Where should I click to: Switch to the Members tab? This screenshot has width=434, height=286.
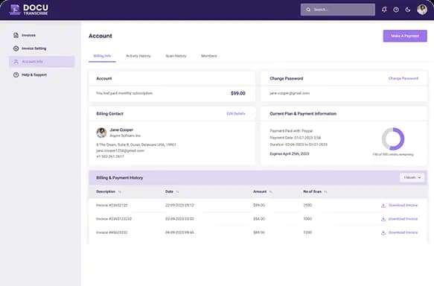[x=209, y=56]
